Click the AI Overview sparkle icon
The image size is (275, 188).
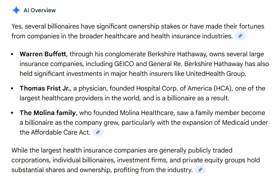[16, 10]
